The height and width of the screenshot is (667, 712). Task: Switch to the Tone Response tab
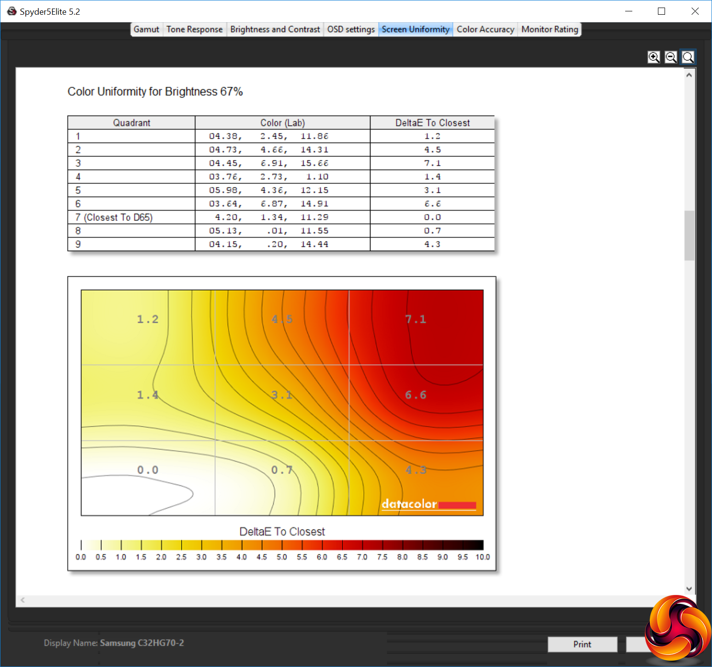click(x=194, y=29)
